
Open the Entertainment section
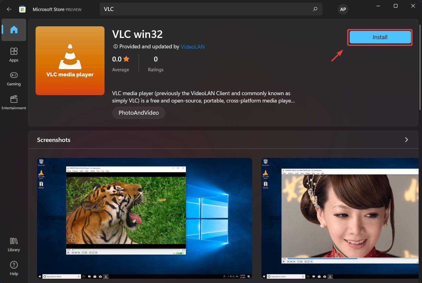point(13,102)
